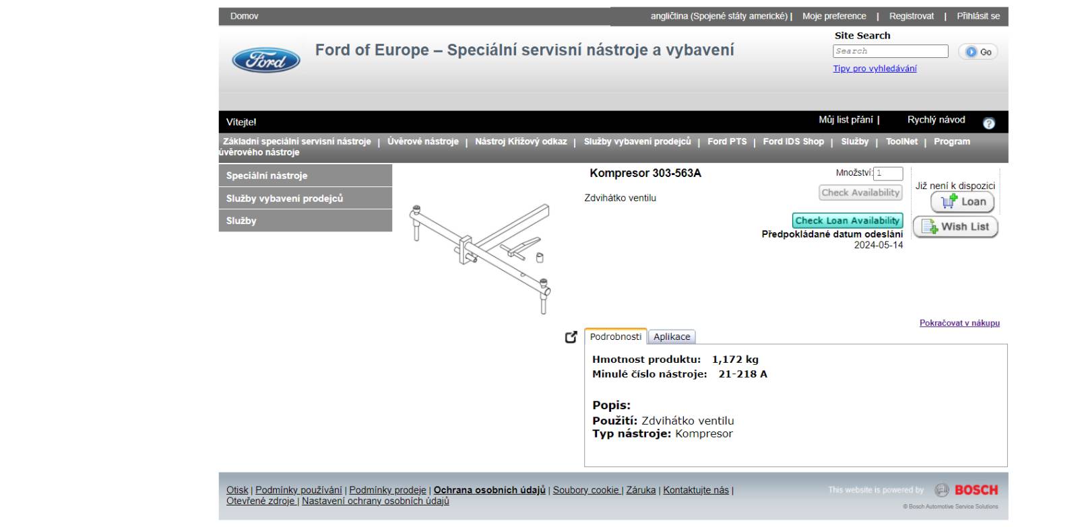
Task: Select Služby vybavení prodejců in sidebar
Action: click(305, 199)
